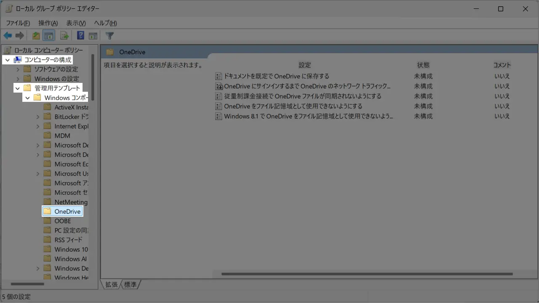539x303 pixels.
Task: Collapse the コンピューターの構成 node
Action: [x=8, y=60]
